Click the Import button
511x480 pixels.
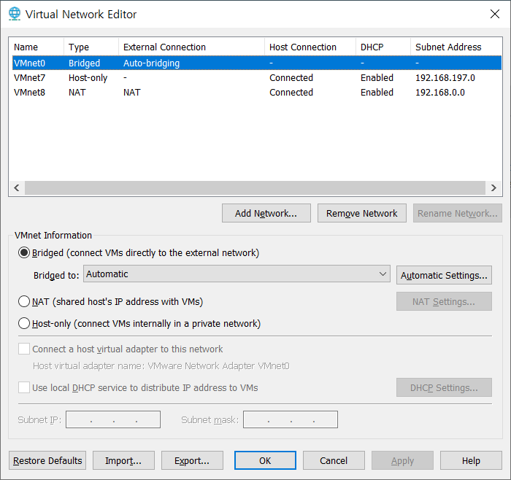click(x=123, y=460)
